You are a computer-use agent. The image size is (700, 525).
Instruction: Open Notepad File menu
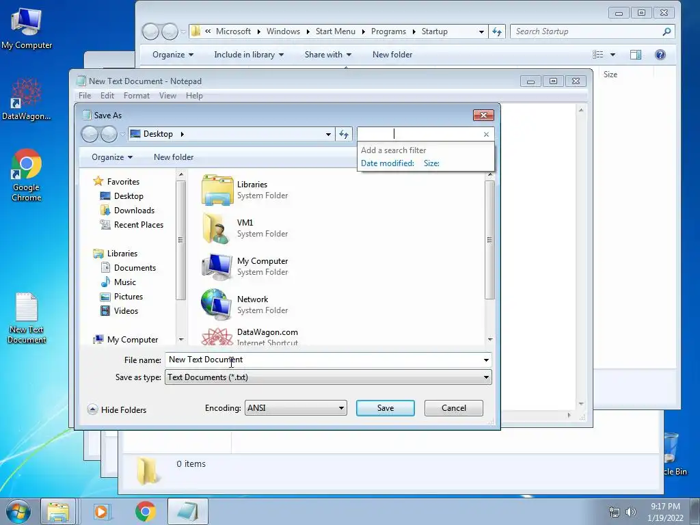tap(85, 96)
